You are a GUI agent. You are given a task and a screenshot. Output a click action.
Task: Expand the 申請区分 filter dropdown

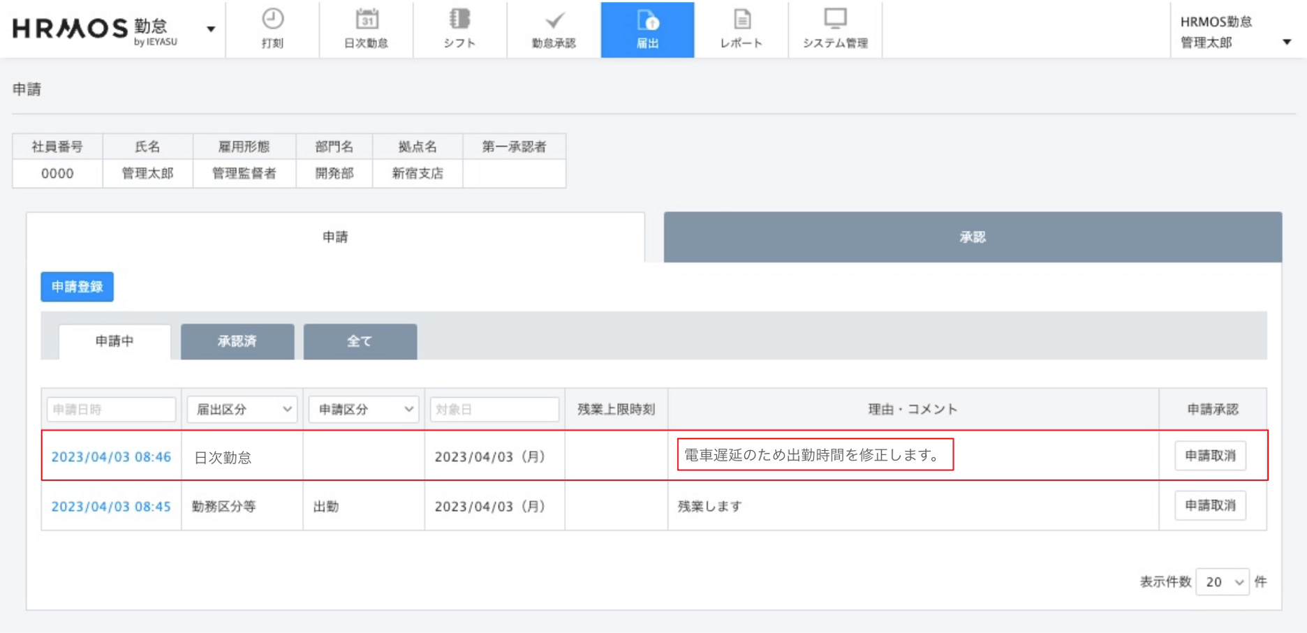coord(364,410)
